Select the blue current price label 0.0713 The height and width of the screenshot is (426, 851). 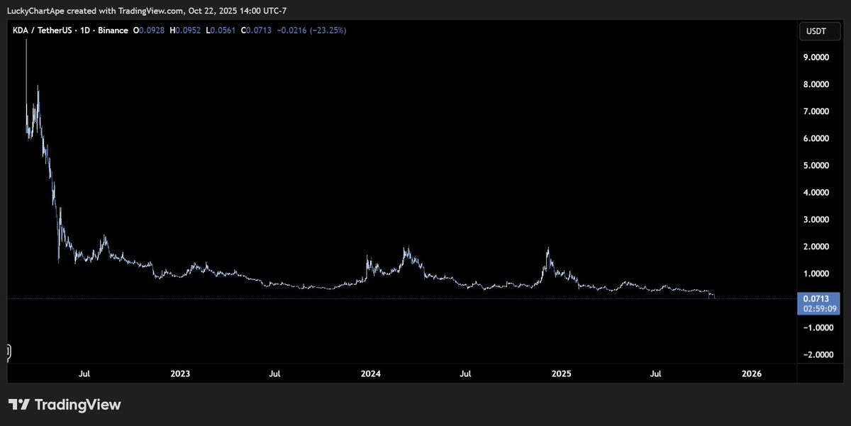click(x=816, y=298)
